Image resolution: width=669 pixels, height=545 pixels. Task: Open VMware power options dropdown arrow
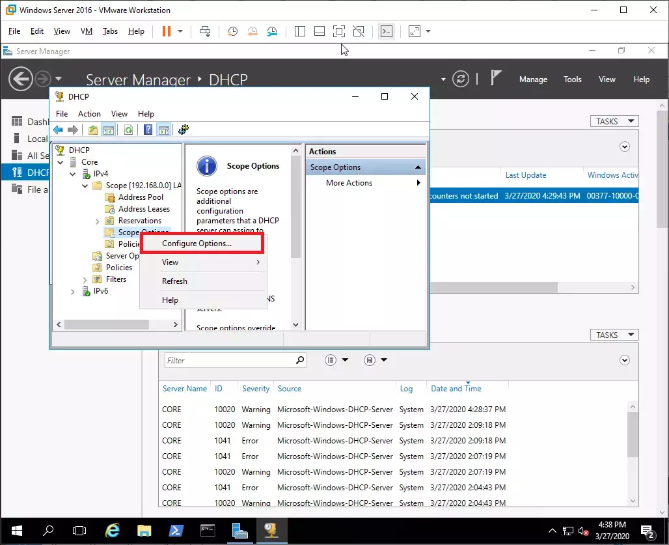(x=180, y=31)
